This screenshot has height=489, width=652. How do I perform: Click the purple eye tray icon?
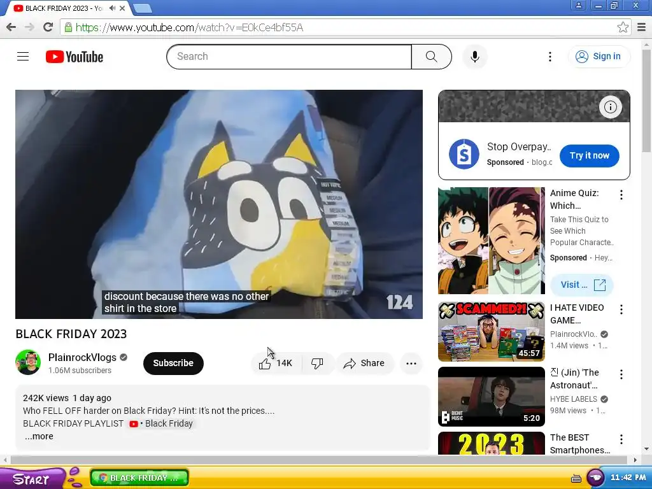coord(595,478)
